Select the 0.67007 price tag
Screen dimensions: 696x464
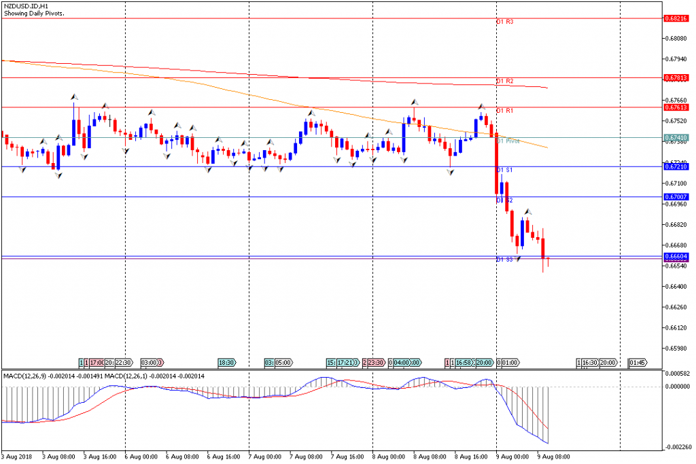coord(675,197)
